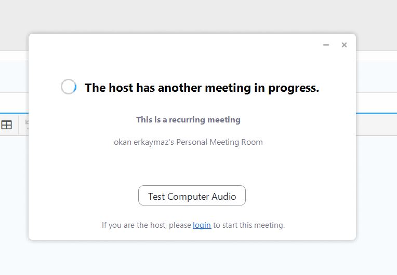Click the loading spinner circle

pos(69,87)
